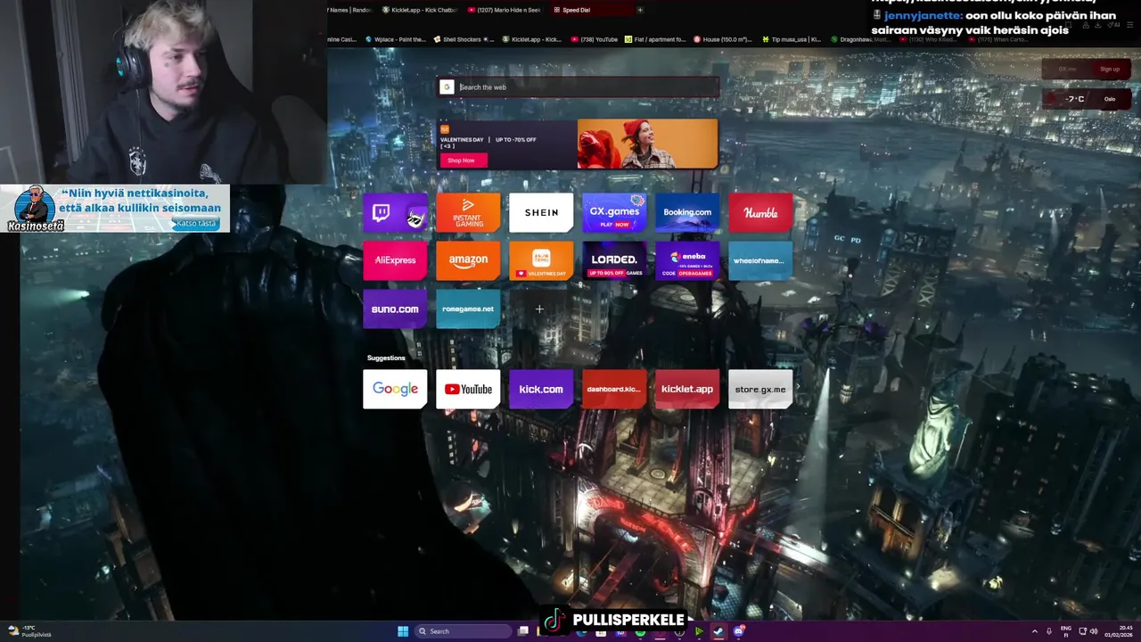Open the Dragonhawk bookmark
Viewport: 1141px width, 642px height.
(x=860, y=39)
